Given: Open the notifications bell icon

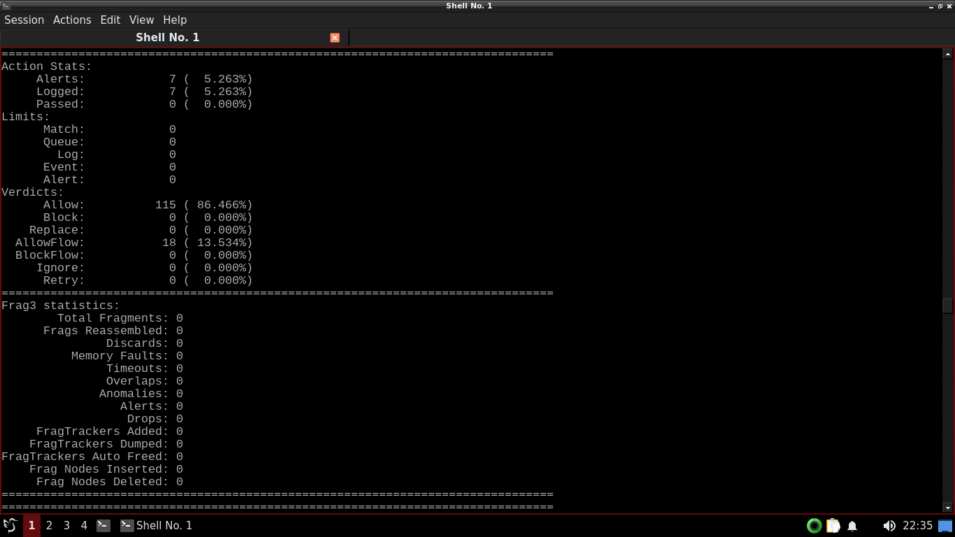Looking at the screenshot, I should click(x=852, y=526).
